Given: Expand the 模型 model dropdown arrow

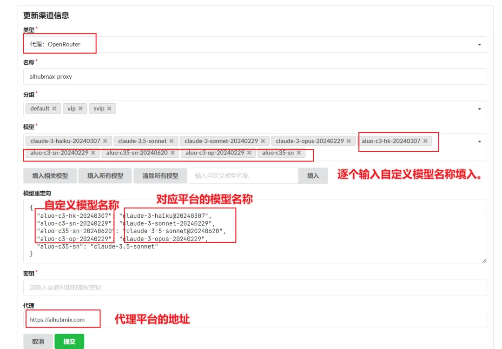Looking at the screenshot, I should click(x=479, y=141).
